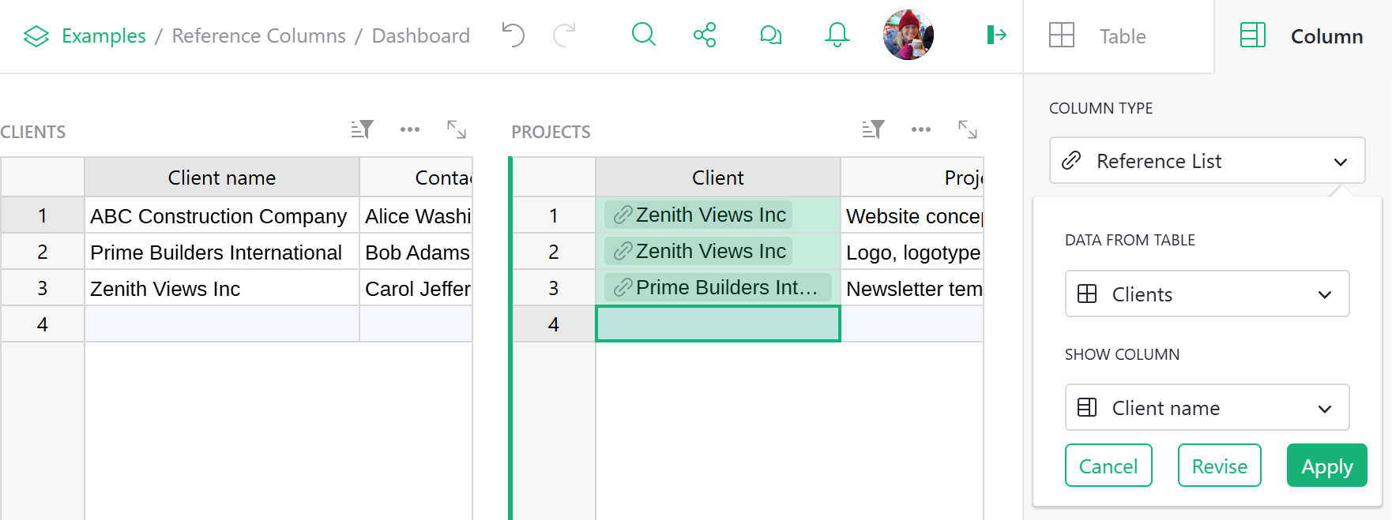Switch to the Table tab
This screenshot has width=1392, height=520.
pyautogui.click(x=1119, y=36)
